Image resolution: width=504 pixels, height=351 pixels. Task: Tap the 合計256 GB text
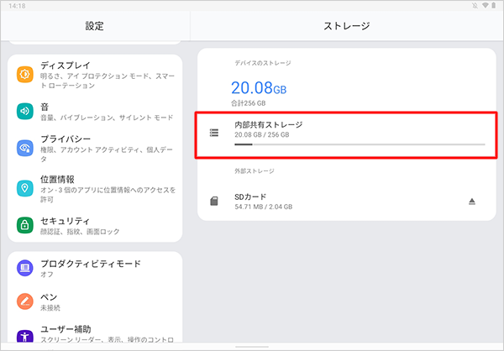[x=249, y=103]
